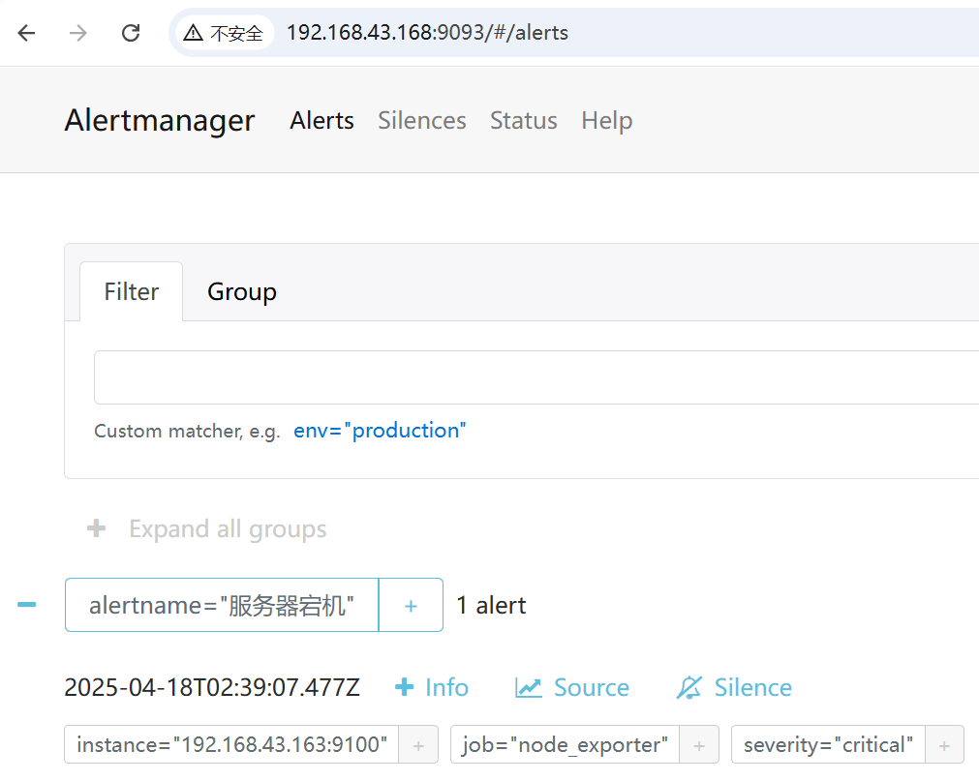The image size is (979, 781).
Task: Show alert Info annotations
Action: 432,687
